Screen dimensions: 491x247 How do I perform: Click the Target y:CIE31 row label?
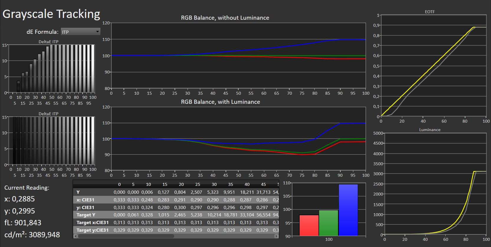coord(92,230)
